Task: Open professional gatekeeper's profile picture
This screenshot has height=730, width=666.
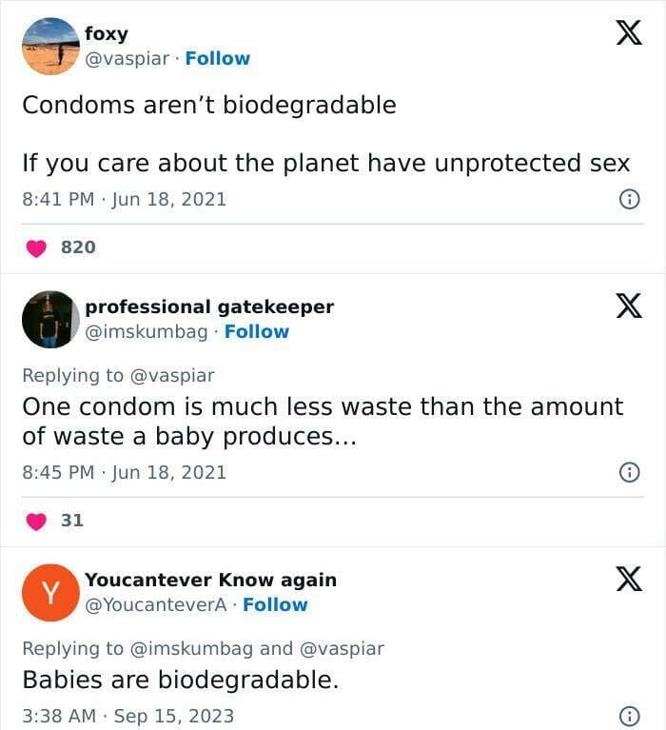Action: coord(50,319)
